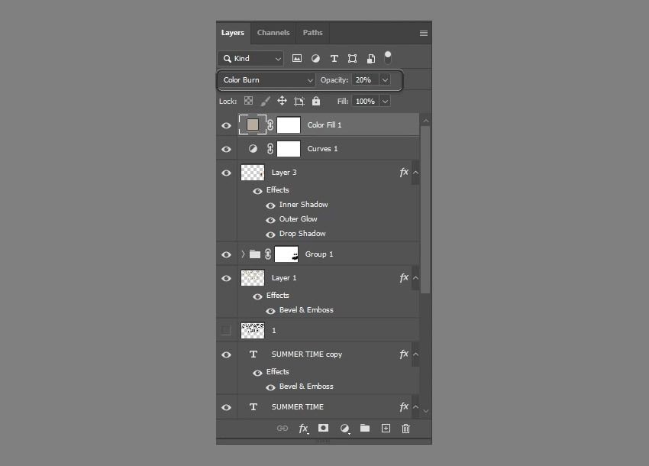
Task: Hide the Color Fill 1 layer
Action: pos(226,125)
